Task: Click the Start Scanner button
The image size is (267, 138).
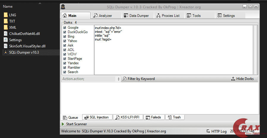Action: tap(74, 124)
